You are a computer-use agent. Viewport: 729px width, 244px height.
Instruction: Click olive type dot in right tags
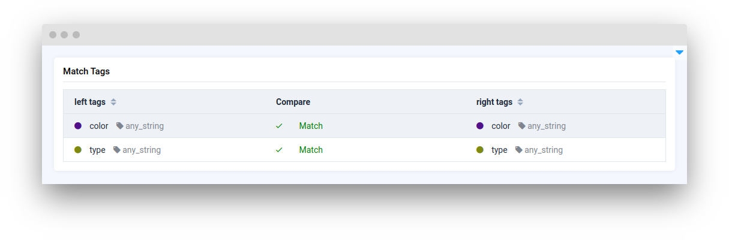coord(480,150)
